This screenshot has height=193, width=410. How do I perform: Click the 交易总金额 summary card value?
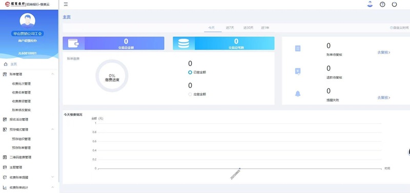[126, 41]
